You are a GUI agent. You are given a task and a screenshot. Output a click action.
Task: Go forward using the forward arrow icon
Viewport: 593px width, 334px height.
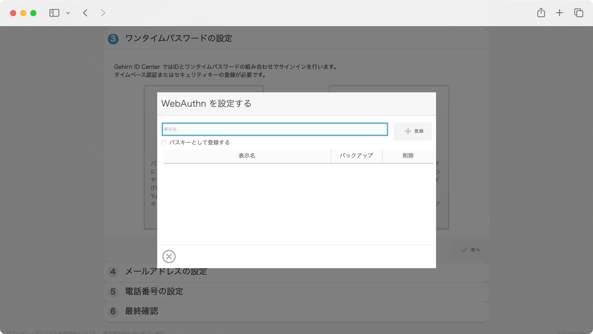tap(103, 13)
